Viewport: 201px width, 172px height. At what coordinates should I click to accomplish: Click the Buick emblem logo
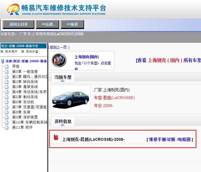59,60
